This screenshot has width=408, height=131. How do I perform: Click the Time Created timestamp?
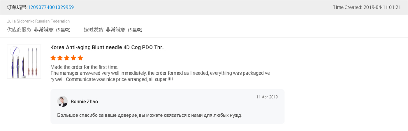pos(367,7)
